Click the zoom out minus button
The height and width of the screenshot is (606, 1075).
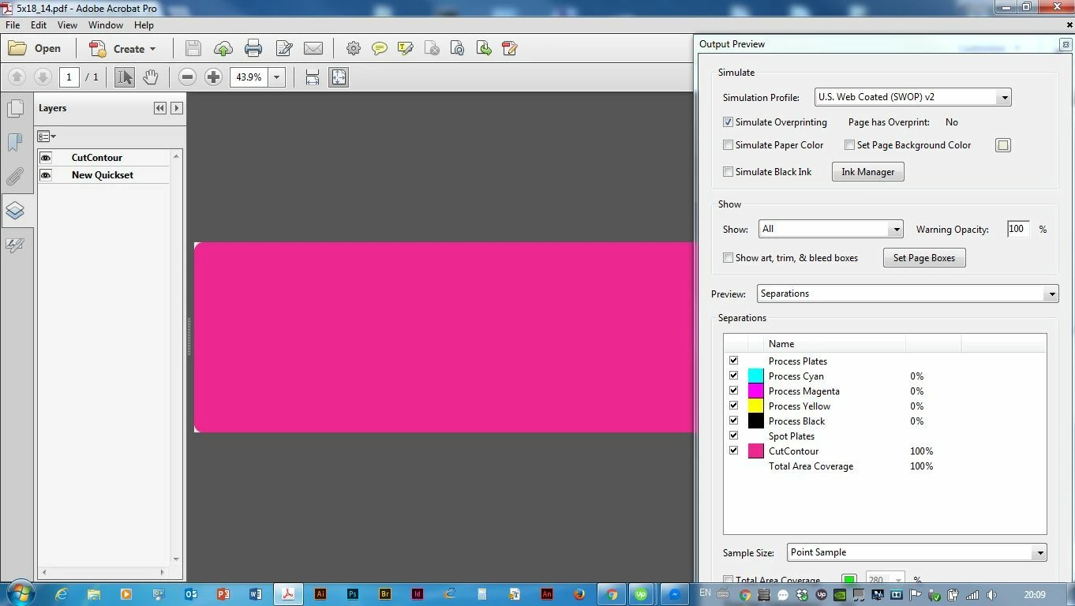pos(187,77)
